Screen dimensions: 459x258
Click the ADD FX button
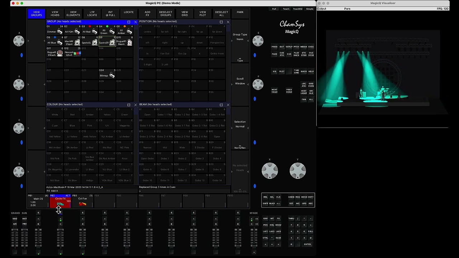pos(147,14)
